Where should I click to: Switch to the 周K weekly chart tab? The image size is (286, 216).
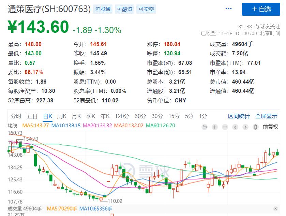[61, 116]
